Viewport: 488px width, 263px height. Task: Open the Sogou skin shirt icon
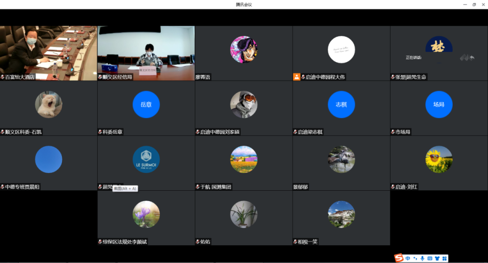[437, 258]
